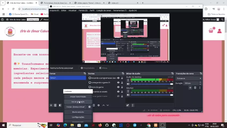Click the Áudio do desktop volume slider
This screenshot has width=227, height=128.
click(x=152, y=84)
